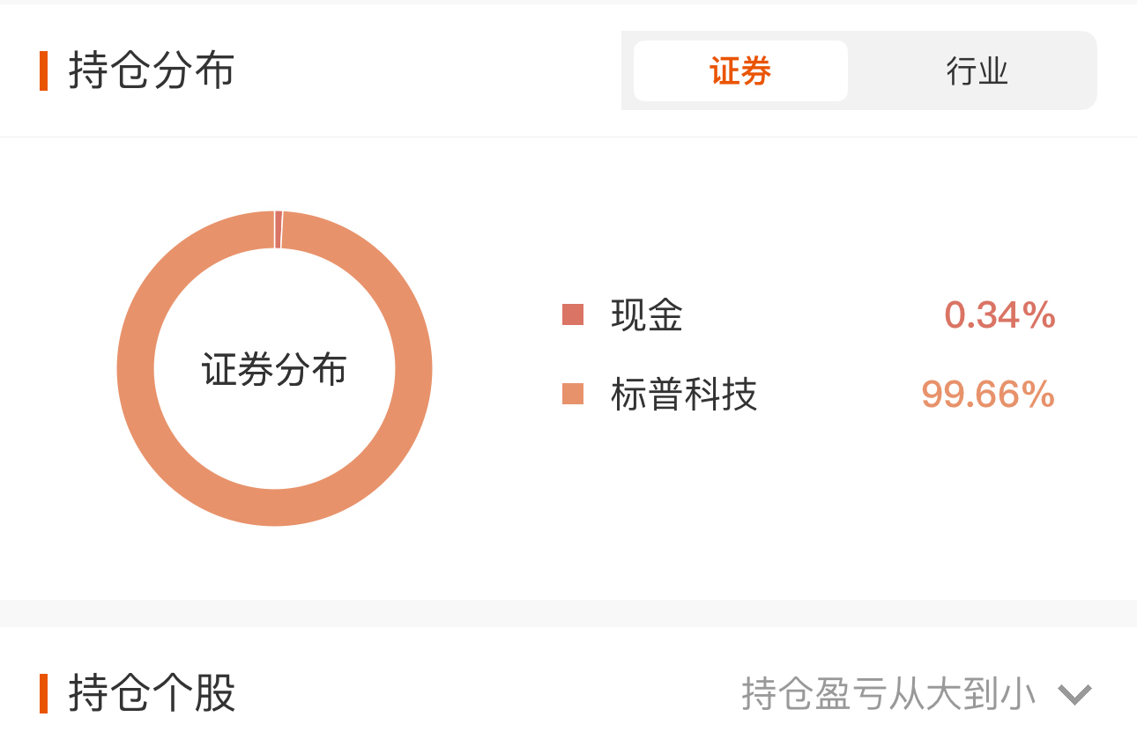Click the 持仓个股 section heading
The width and height of the screenshot is (1137, 754).
[x=152, y=693]
